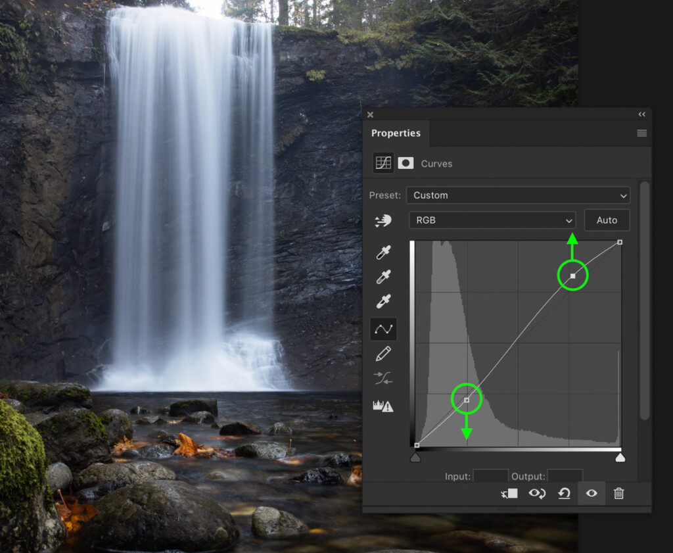Select the pencil draw curve tool

coord(383,354)
